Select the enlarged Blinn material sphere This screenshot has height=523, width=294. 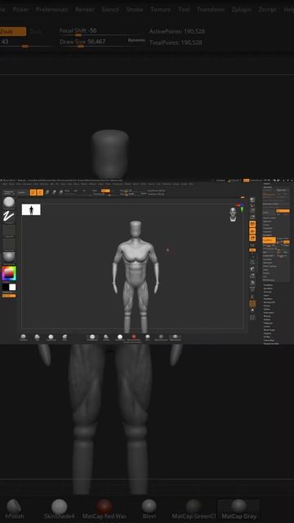(x=149, y=509)
